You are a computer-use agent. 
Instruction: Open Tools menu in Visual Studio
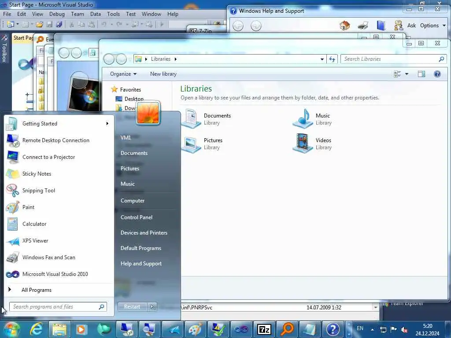(113, 14)
